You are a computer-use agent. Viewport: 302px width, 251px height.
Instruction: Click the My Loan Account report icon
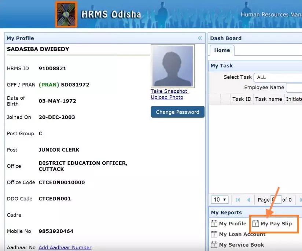point(214,234)
